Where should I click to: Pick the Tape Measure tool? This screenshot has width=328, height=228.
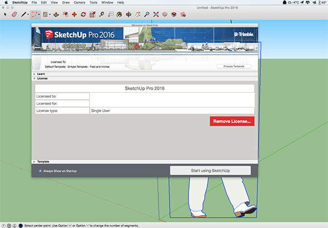coord(102,14)
